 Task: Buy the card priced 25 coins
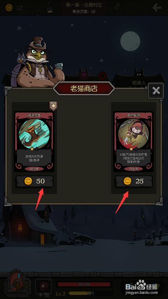pos(134,181)
